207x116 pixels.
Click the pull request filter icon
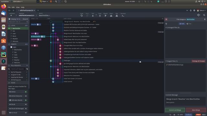pyautogui.click(x=27, y=69)
